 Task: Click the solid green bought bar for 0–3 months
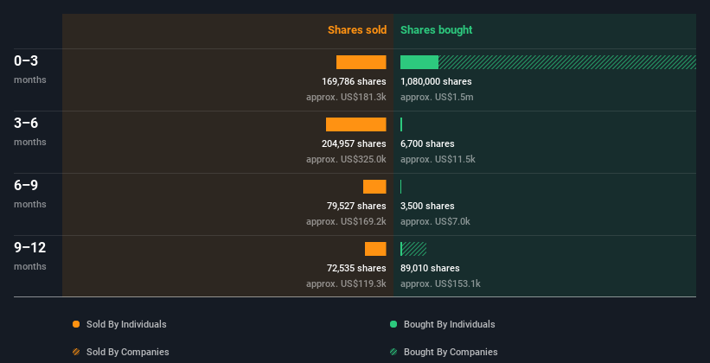[419, 62]
